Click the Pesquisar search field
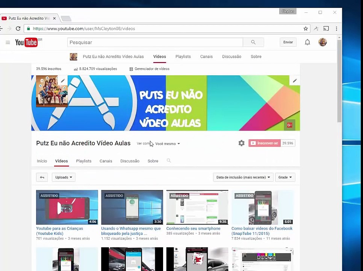Viewport: 363px width, 271px height. tap(155, 43)
